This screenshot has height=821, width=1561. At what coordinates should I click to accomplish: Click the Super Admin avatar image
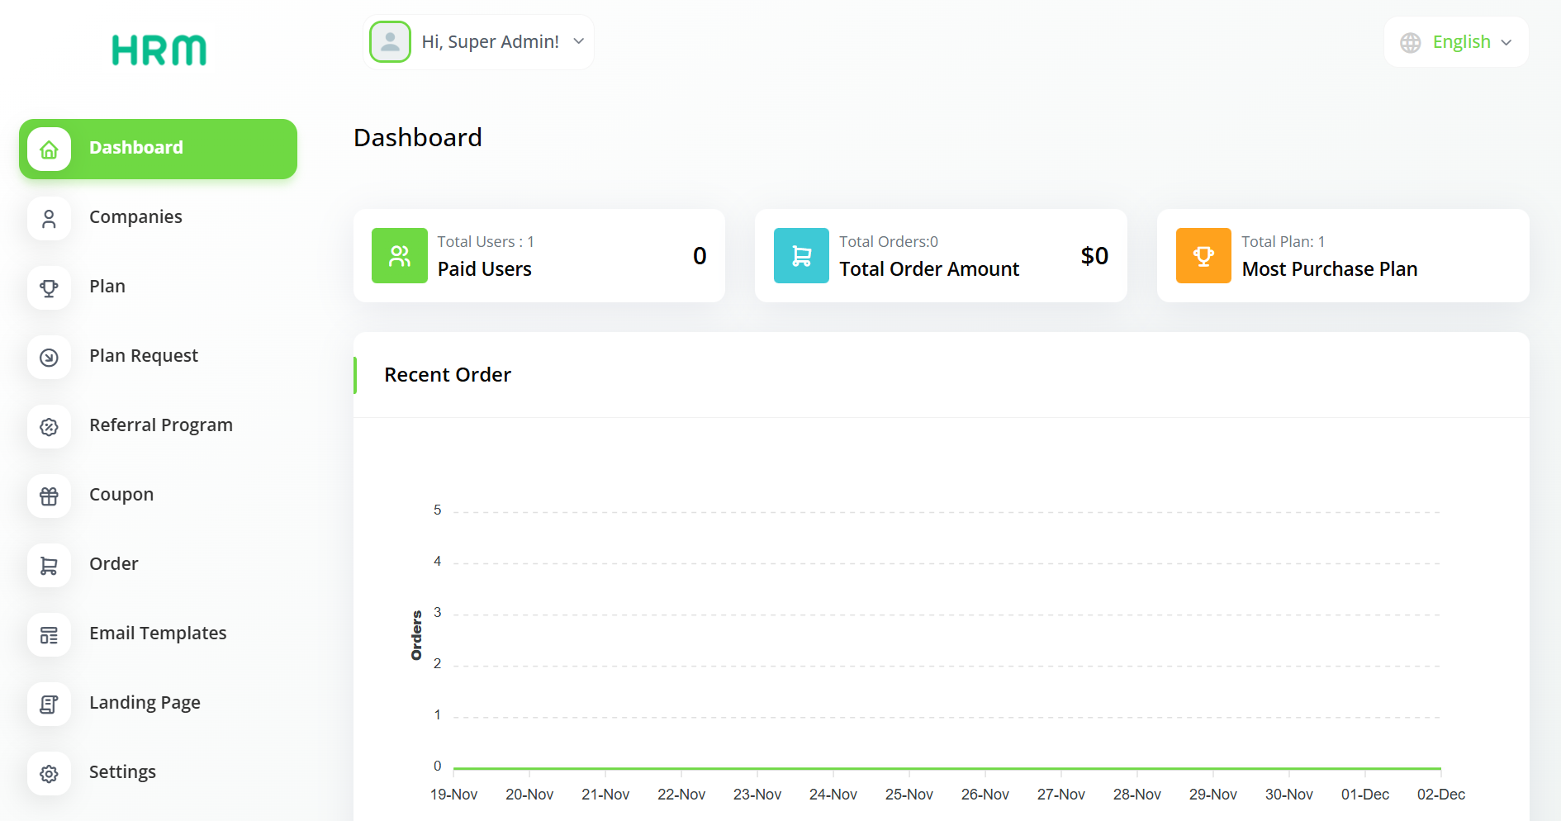coord(391,42)
